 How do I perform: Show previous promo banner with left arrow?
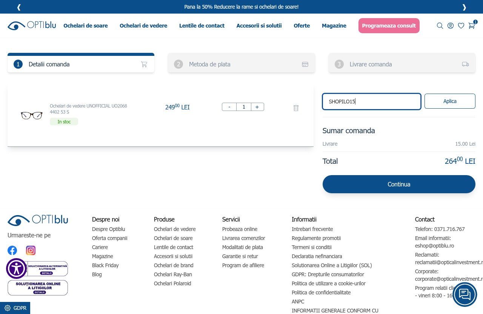pos(19,7)
